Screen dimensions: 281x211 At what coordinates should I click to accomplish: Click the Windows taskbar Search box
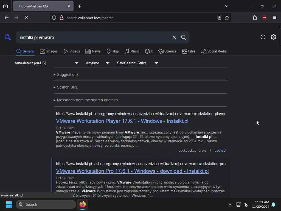[46, 204]
